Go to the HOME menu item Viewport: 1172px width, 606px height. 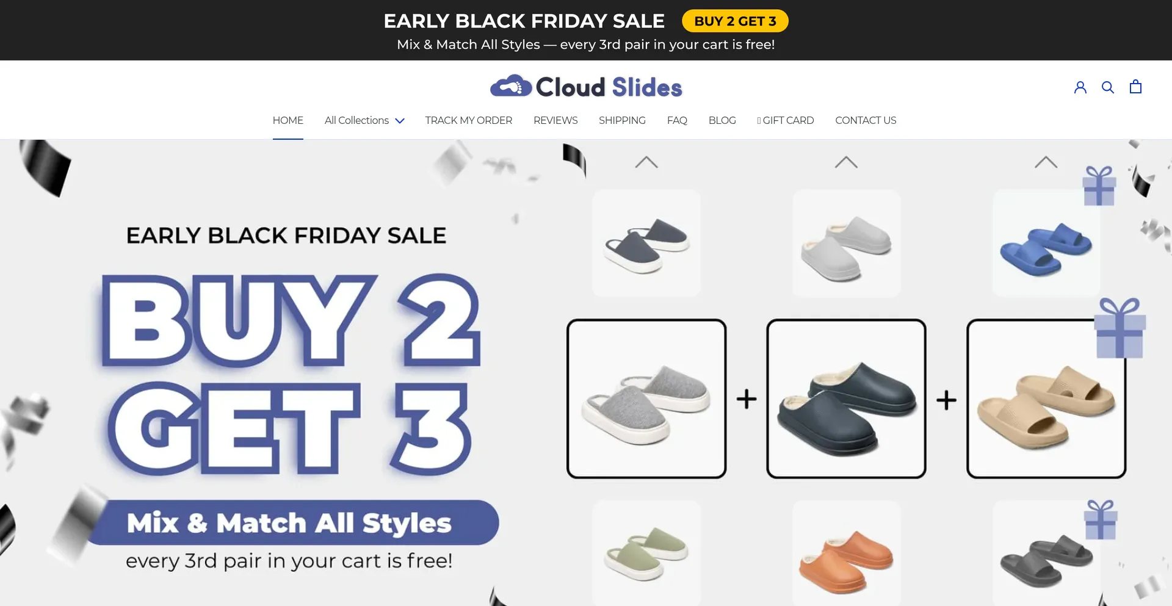288,120
